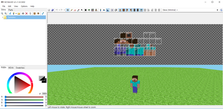Viewport: 223px width, 109px height.
Task: Select the Samples folder item
Action: 12,17
